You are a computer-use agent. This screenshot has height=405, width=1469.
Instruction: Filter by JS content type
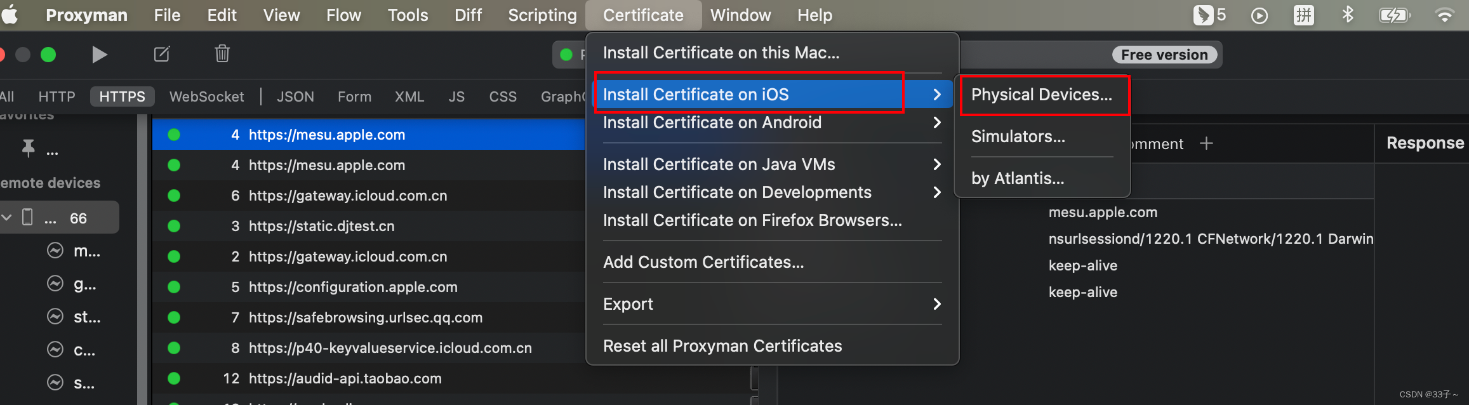456,96
